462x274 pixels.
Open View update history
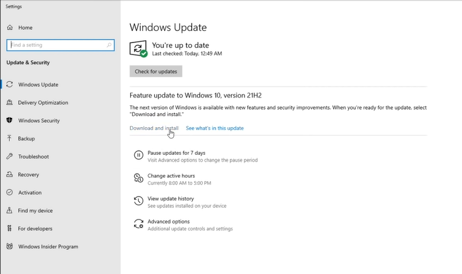point(170,199)
